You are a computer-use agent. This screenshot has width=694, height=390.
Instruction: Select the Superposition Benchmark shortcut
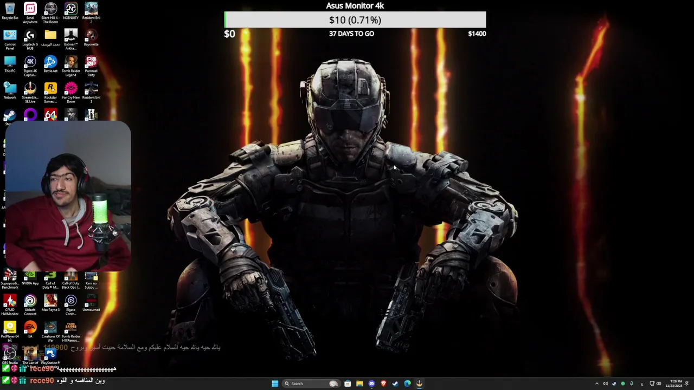pos(10,280)
